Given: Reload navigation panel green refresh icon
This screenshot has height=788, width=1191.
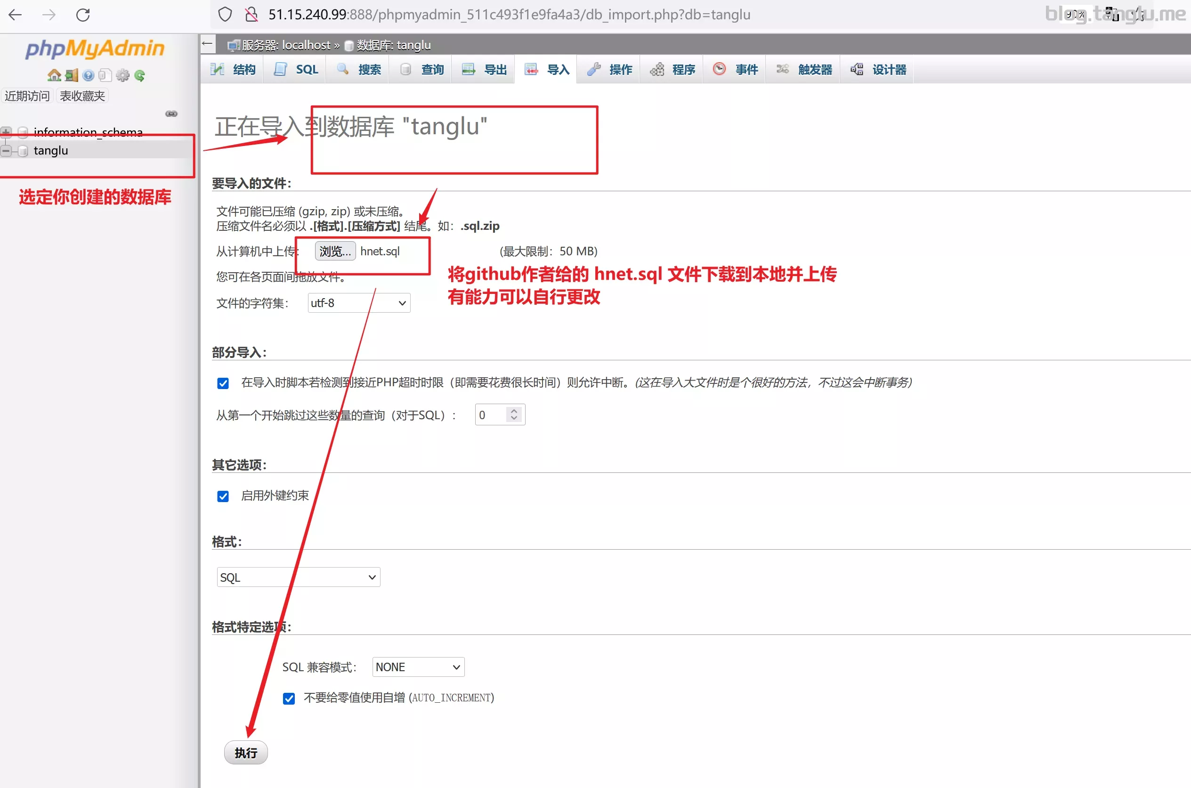Looking at the screenshot, I should pos(140,75).
